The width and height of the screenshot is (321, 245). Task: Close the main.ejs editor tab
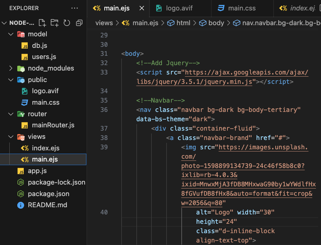[x=142, y=8]
